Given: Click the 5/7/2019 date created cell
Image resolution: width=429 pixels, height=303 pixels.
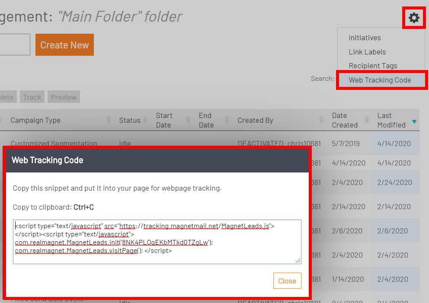Looking at the screenshot, I should (346, 144).
